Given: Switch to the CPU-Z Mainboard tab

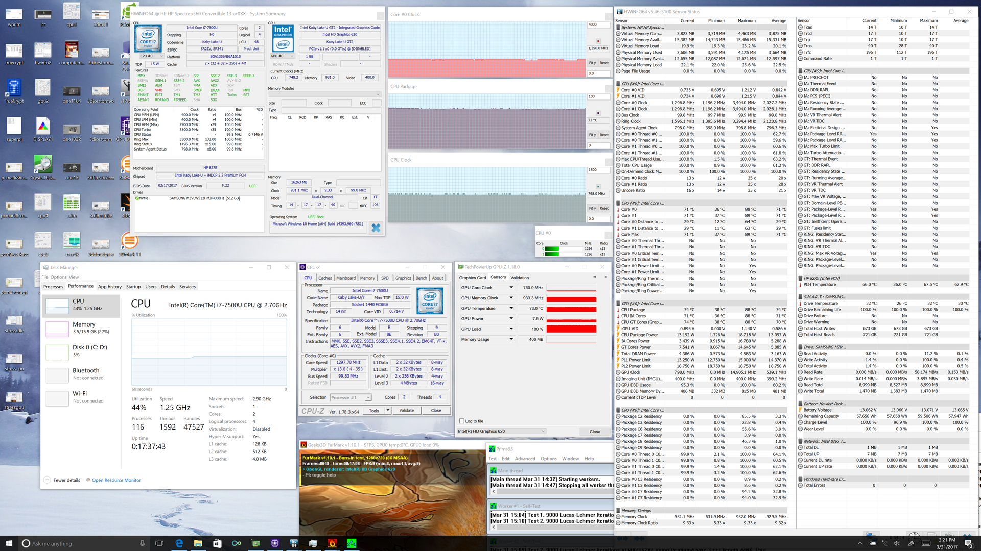Looking at the screenshot, I should pos(346,278).
